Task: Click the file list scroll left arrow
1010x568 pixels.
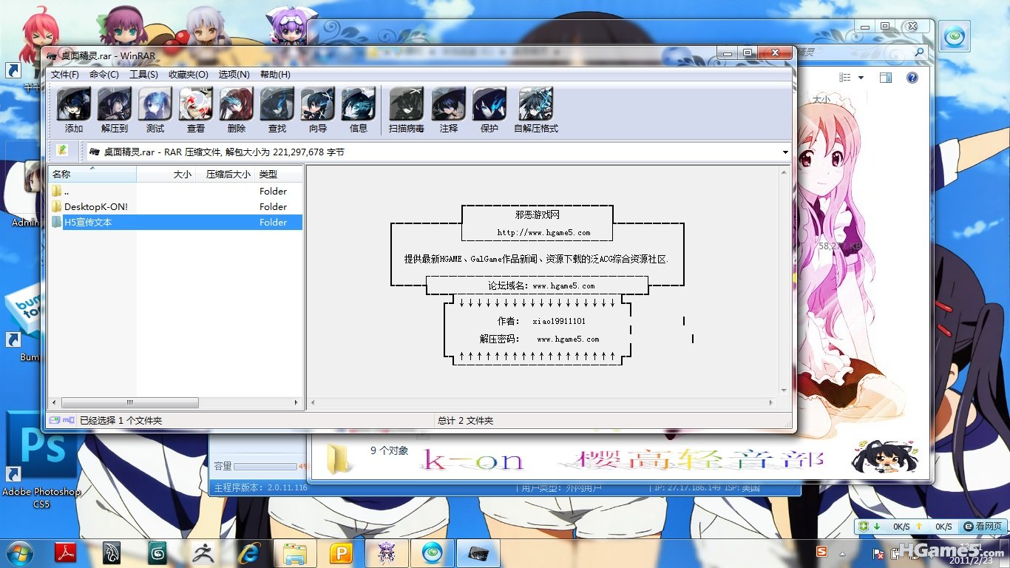Action: coord(53,403)
